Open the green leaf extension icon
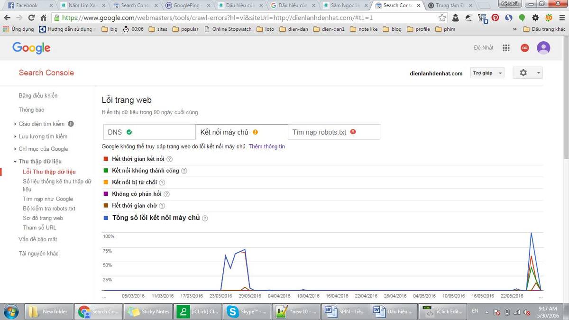The height and width of the screenshot is (320, 569). pos(522,18)
